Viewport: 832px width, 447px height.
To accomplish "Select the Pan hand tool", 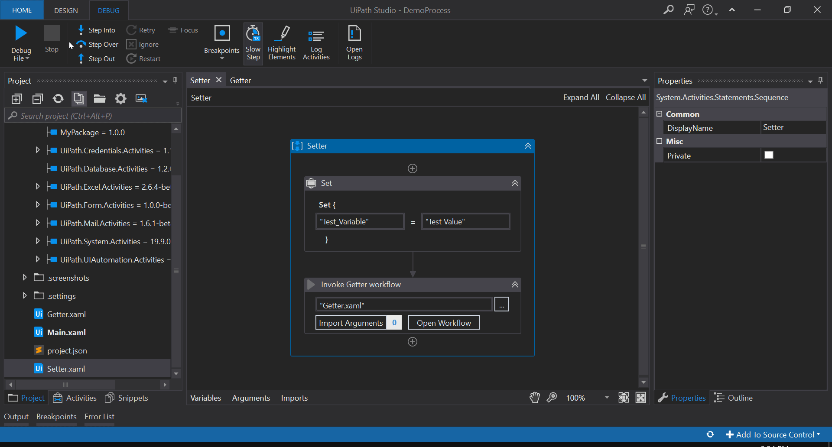I will (x=535, y=398).
